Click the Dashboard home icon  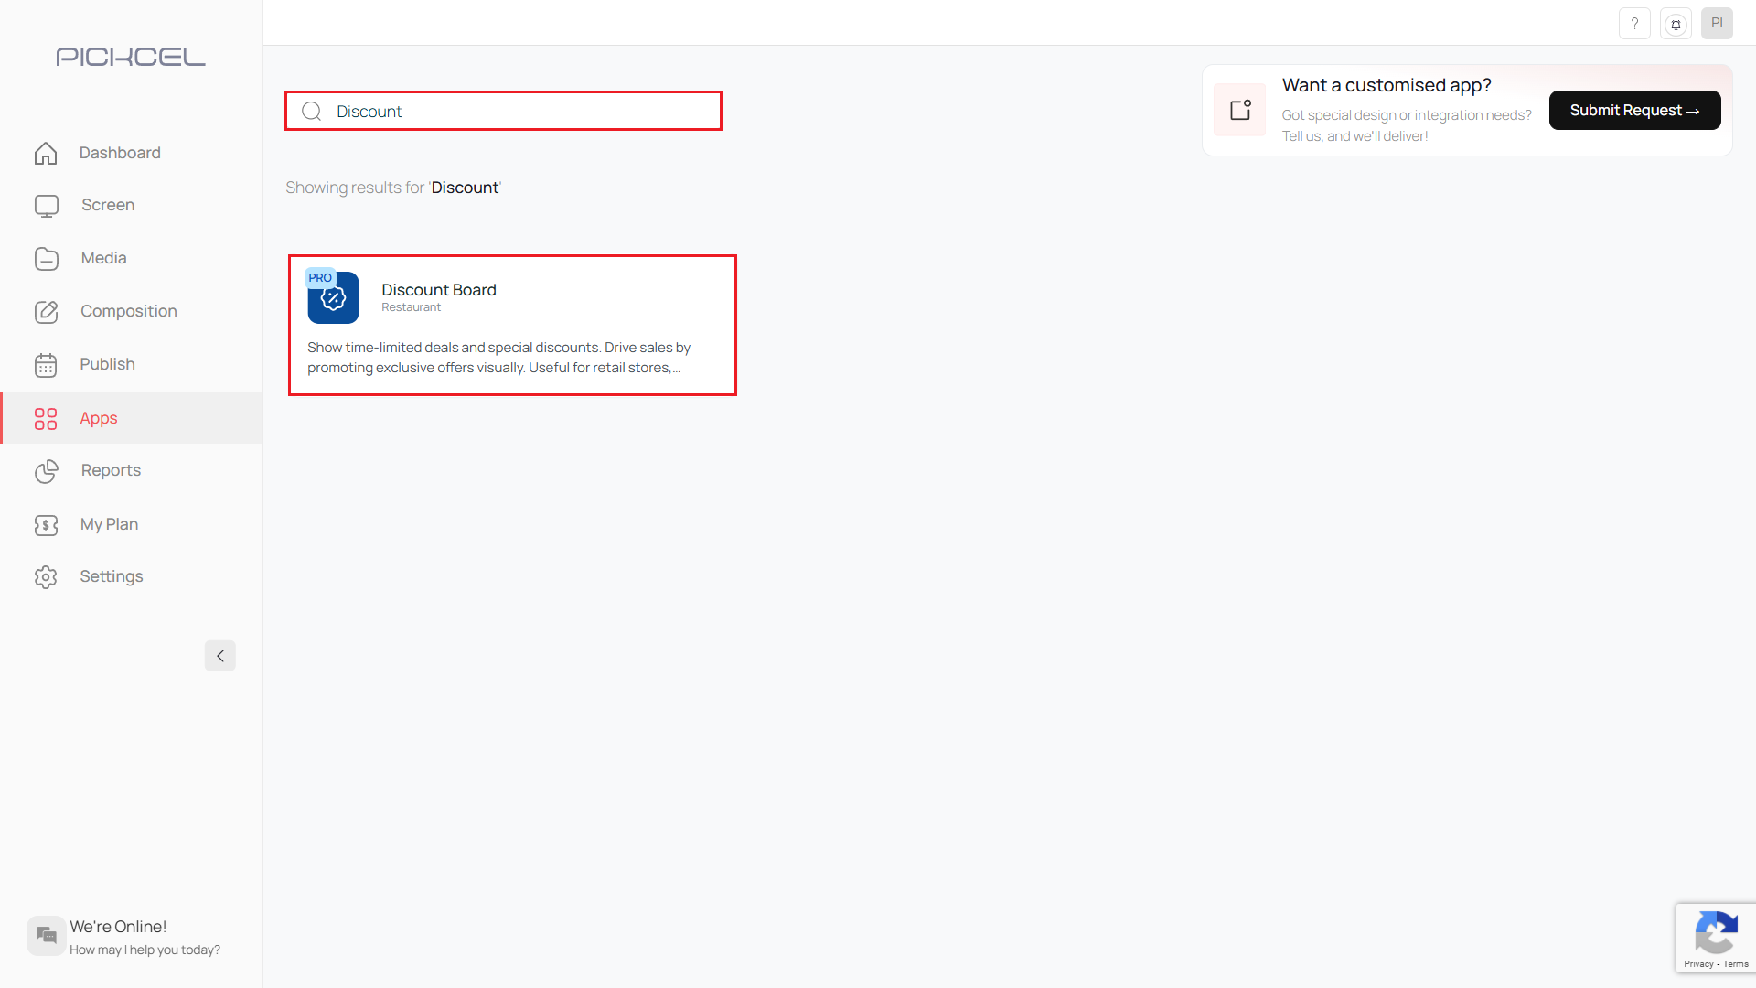coord(46,153)
